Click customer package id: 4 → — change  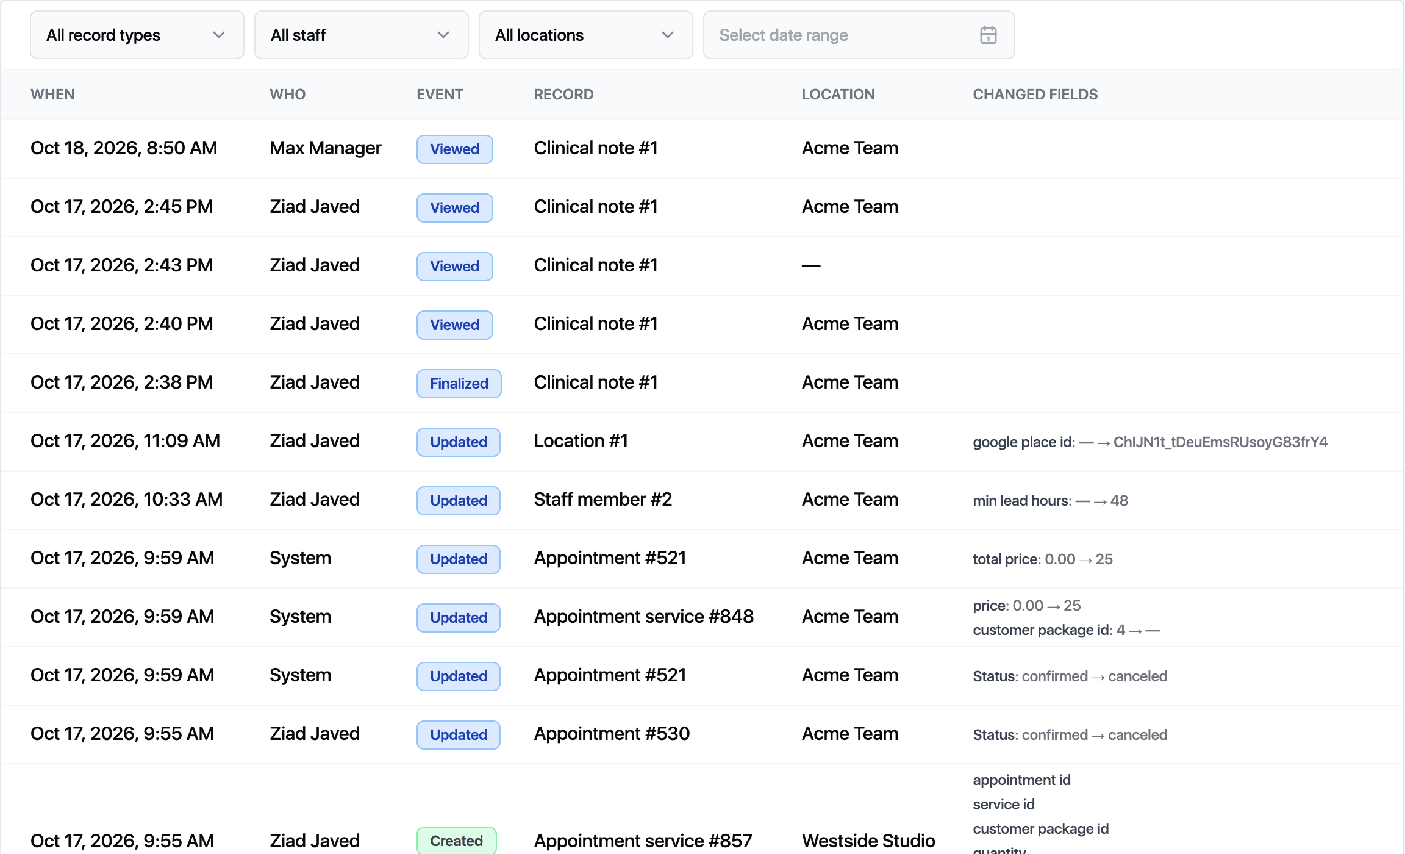1067,630
